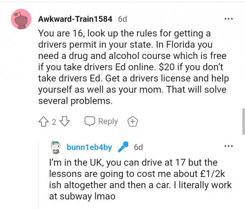Visit the Awkward-Train1584 username link
This screenshot has height=209, width=245.
(x=75, y=19)
